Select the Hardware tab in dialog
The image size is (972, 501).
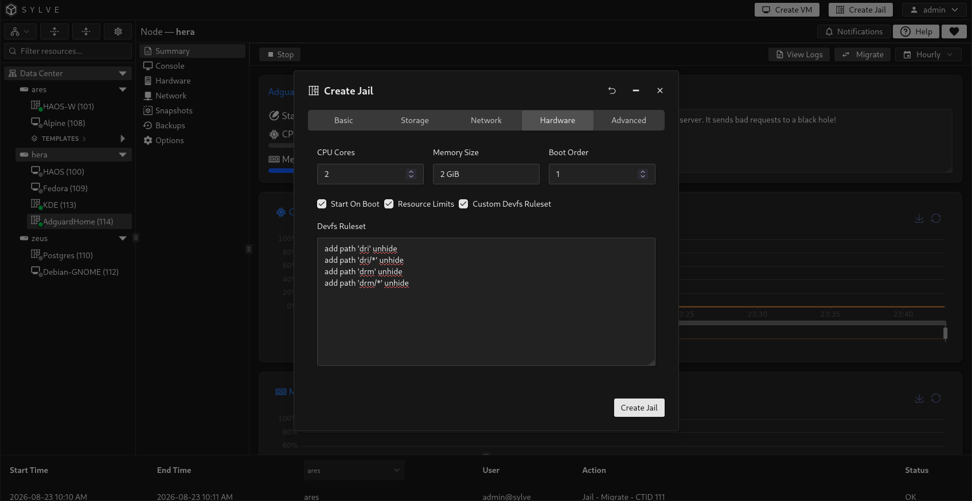pos(557,120)
